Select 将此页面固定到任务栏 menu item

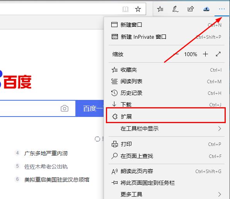[x=167, y=183]
